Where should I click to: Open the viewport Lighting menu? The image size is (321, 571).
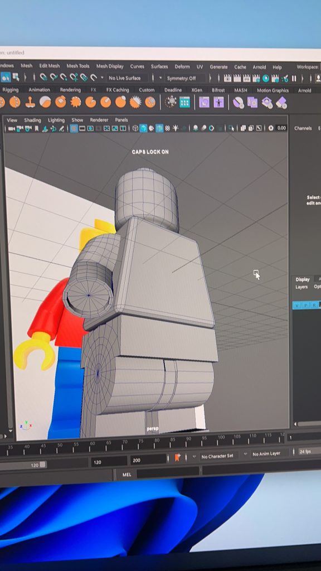(56, 120)
